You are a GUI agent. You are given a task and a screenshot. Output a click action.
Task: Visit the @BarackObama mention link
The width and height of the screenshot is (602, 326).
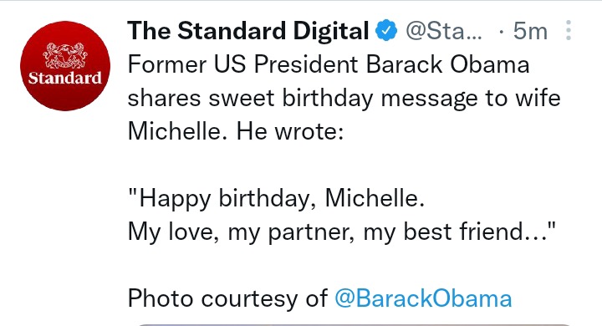[423, 298]
